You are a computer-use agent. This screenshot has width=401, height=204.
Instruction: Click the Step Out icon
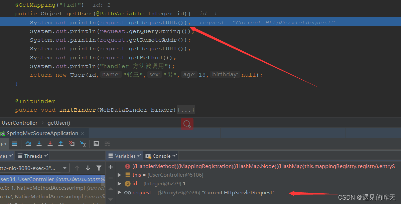click(61, 144)
